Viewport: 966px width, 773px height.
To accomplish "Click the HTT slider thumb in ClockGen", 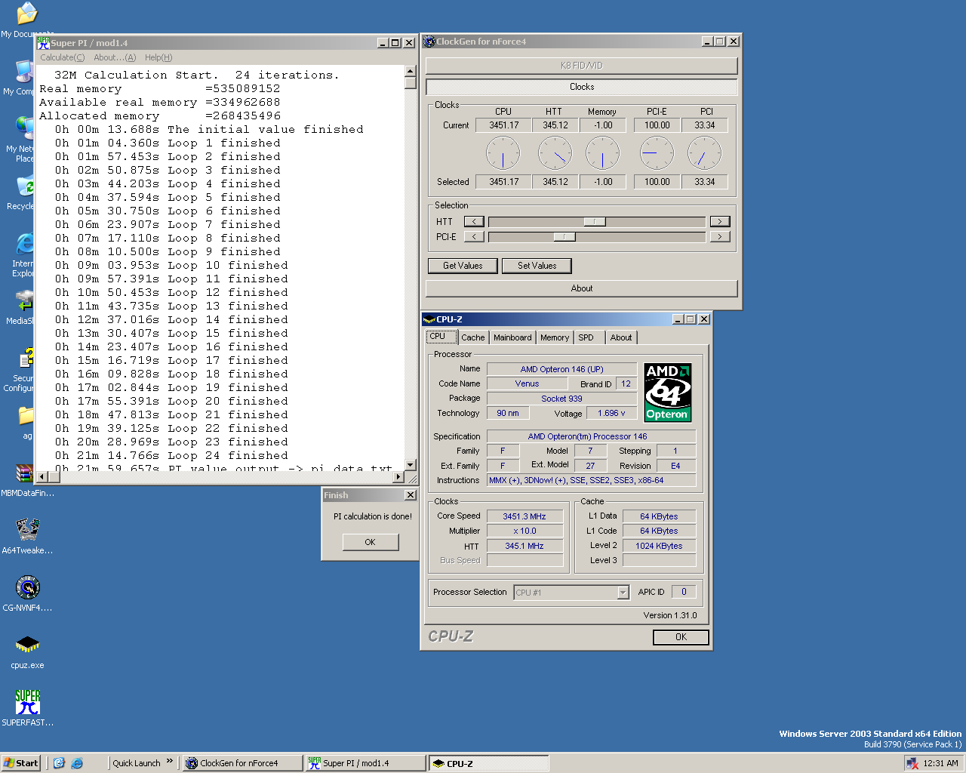I will [595, 221].
